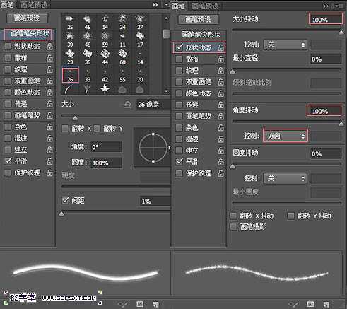Image resolution: width=347 pixels, height=309 pixels.
Task: Open 控制 dropdown under 圆度抖动
Action: click(286, 178)
